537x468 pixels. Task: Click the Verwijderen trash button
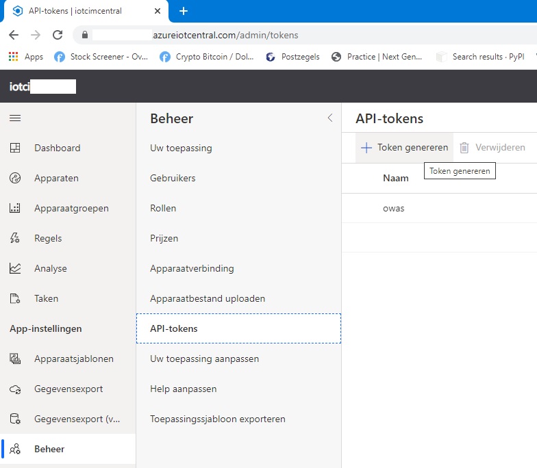tap(492, 147)
